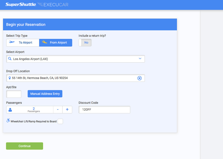Screen dimensions: 223x159
Task: Click the yellow landing plane icon
Action: [45, 42]
